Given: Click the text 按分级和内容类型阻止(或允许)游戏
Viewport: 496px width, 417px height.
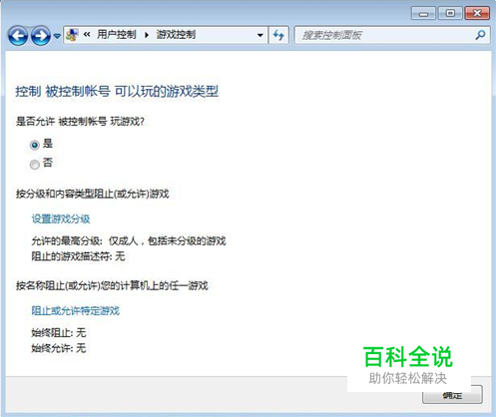Looking at the screenshot, I should pos(93,194).
